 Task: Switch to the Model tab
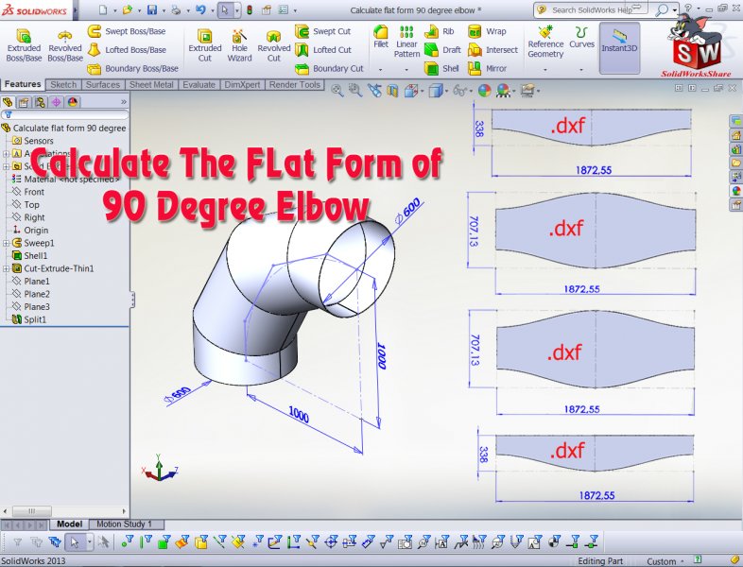(x=69, y=524)
